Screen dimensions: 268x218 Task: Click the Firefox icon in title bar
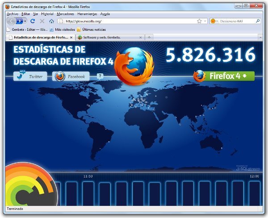tap(8, 7)
